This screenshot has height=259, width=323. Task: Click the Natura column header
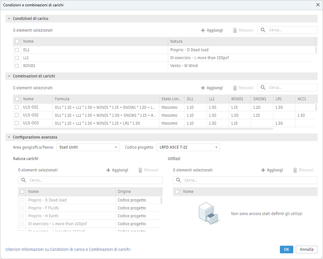(176, 41)
